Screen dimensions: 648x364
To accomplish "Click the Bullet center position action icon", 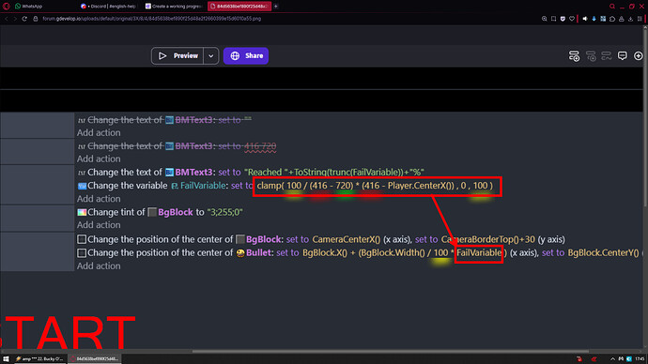I will click(82, 252).
